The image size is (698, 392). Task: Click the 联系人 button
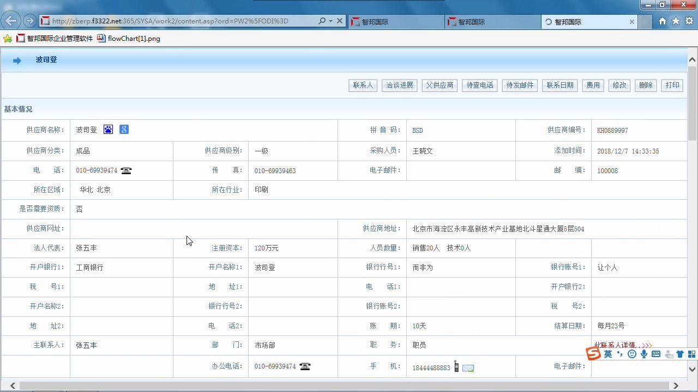pos(363,85)
